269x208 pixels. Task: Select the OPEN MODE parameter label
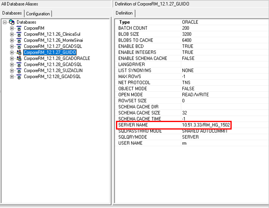131,95
